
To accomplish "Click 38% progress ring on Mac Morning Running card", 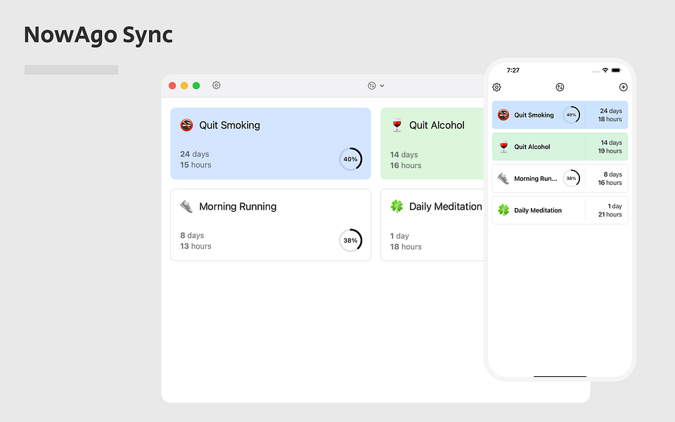I will coord(350,241).
